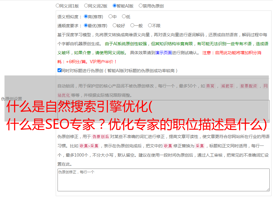Set 通顺度要求 to 最优(推荐)
This screenshot has height=197, width=273.
point(86,25)
